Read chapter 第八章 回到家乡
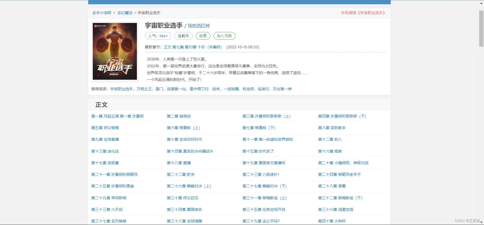 pyautogui.click(x=331, y=128)
